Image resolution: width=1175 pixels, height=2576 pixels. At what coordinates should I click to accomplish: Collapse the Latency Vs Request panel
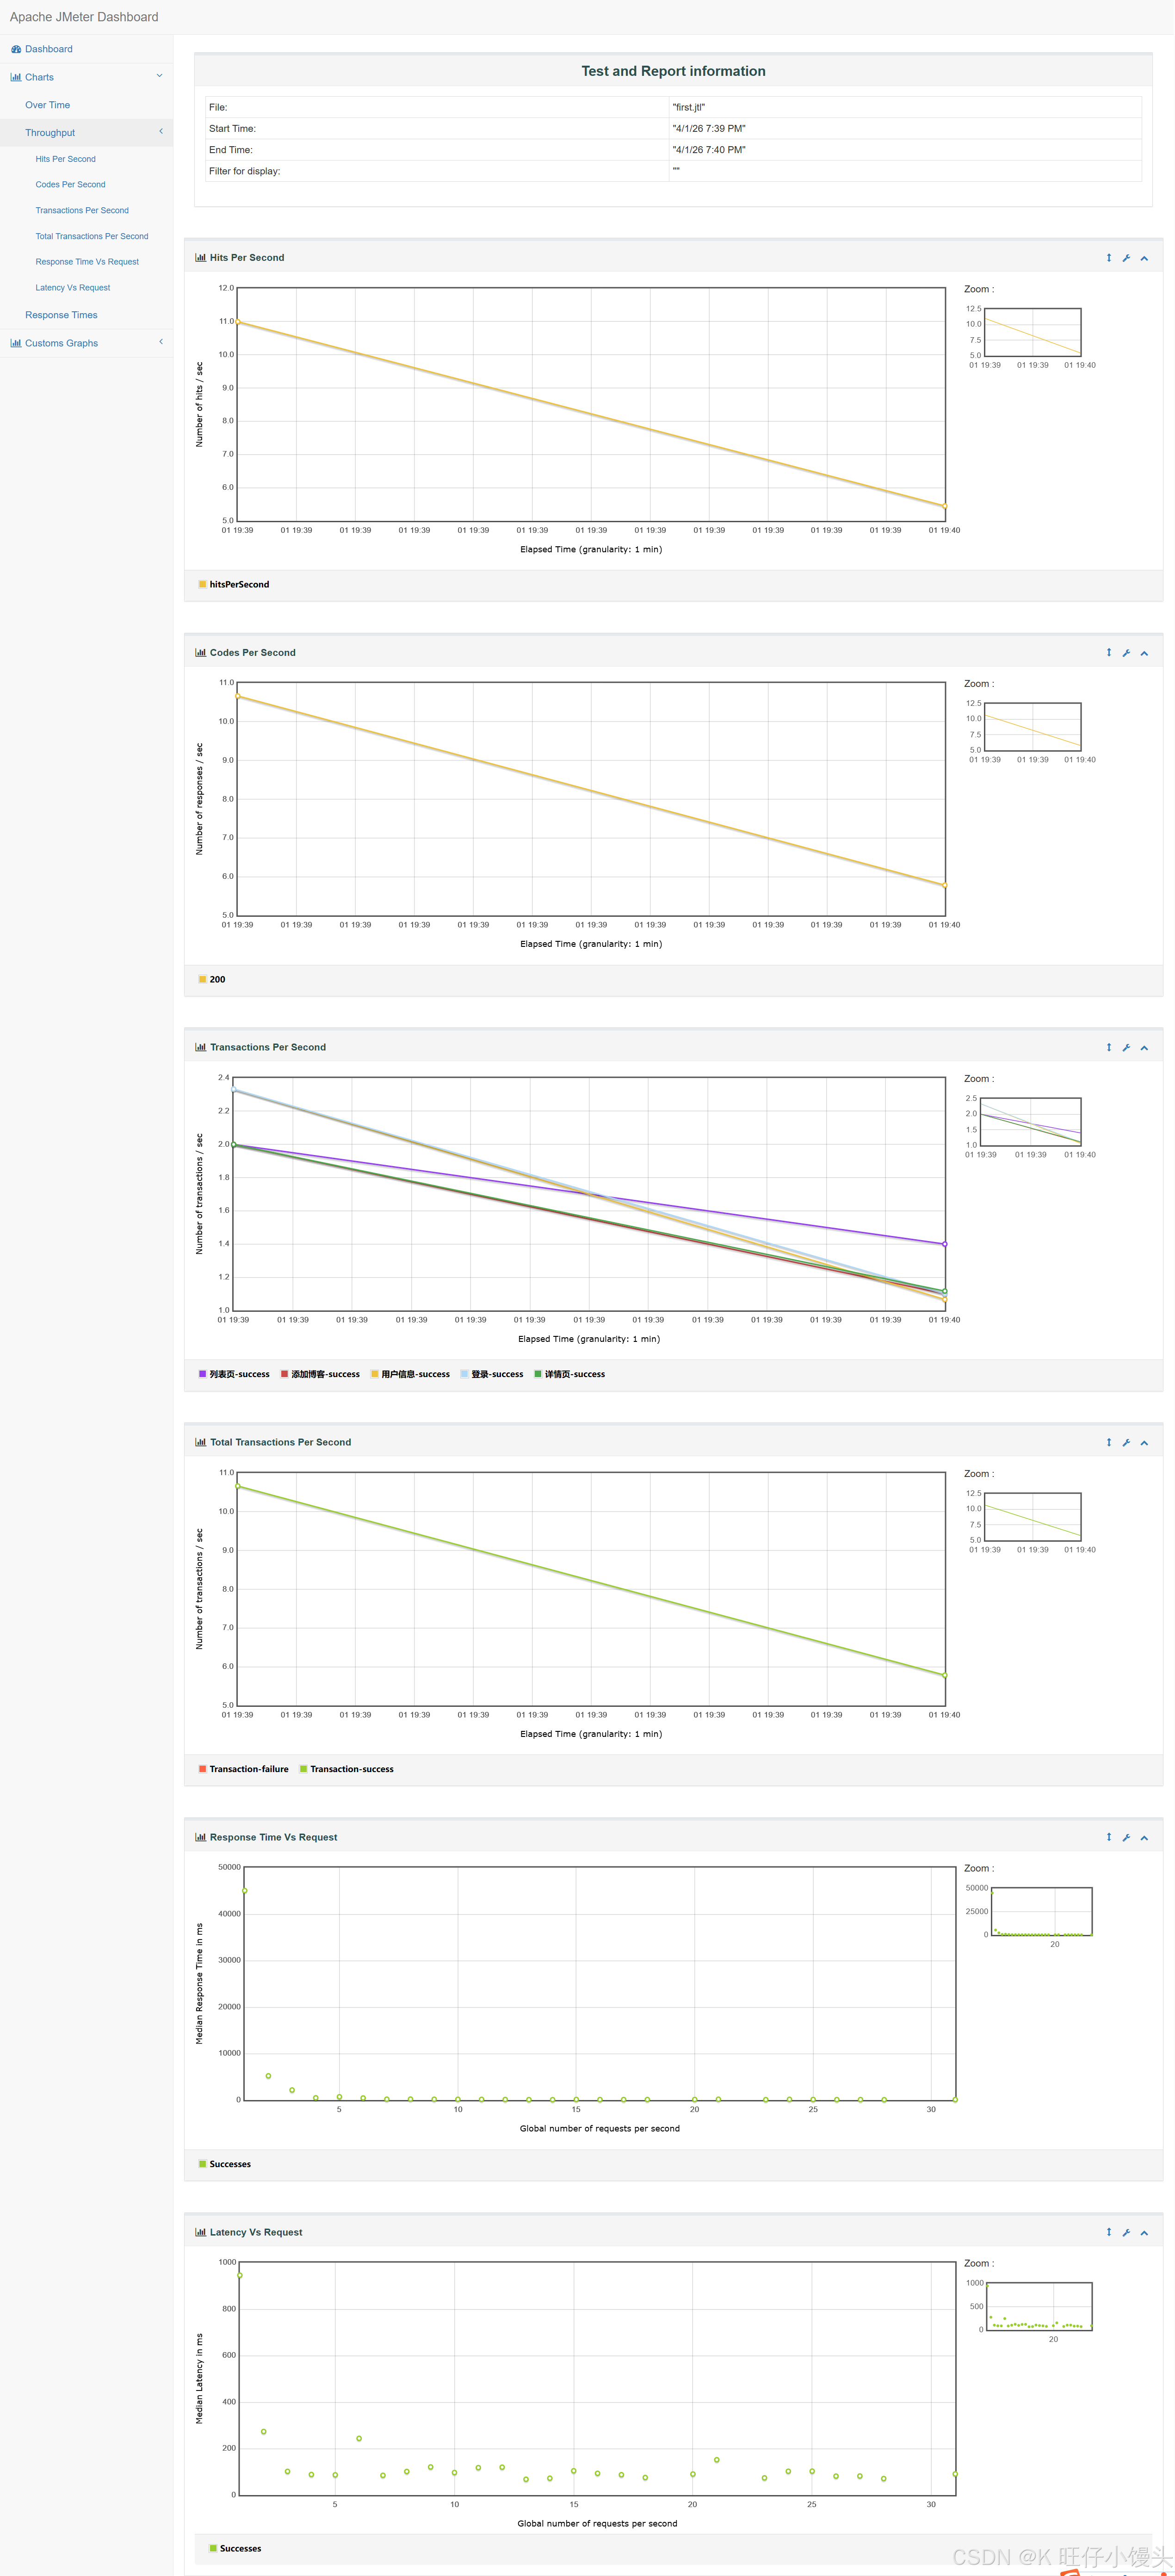1144,2233
